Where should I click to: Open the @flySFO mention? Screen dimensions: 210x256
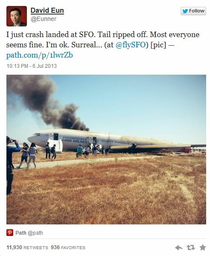coord(130,45)
